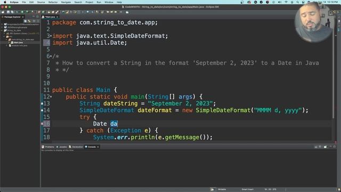The width and height of the screenshot is (341, 192).
Task: Click the error marker on line 16
Action: tap(42, 124)
